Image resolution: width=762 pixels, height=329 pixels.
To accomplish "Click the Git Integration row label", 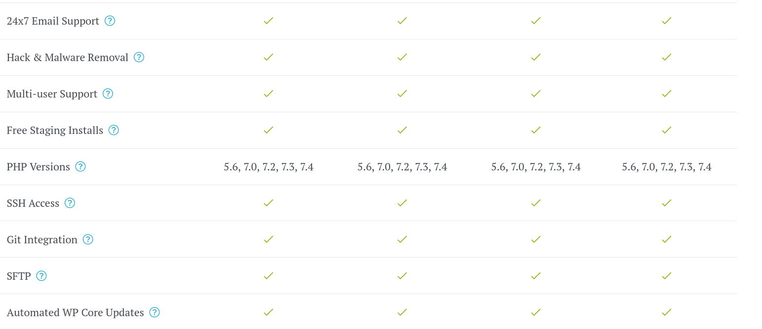I will coord(42,240).
